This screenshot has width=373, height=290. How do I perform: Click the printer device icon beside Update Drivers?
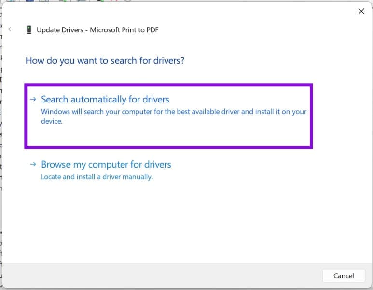(29, 30)
